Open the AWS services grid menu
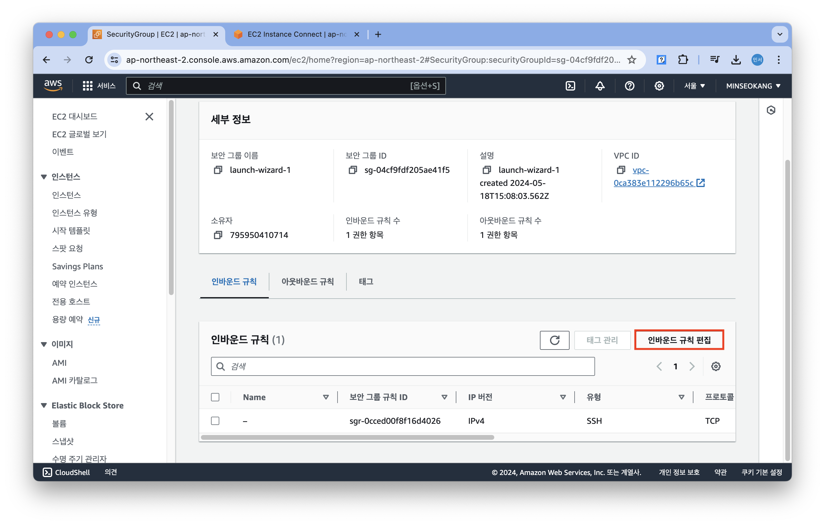The image size is (825, 525). click(88, 86)
